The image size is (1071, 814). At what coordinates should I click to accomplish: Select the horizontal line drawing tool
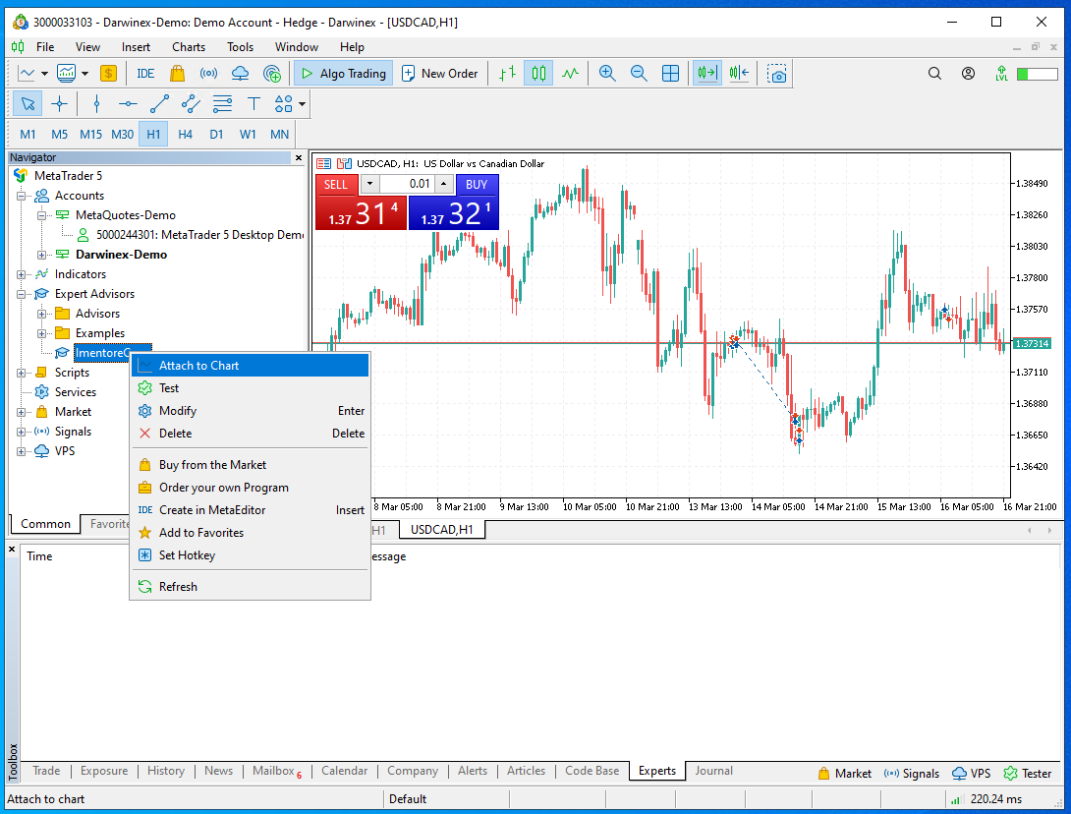click(128, 104)
